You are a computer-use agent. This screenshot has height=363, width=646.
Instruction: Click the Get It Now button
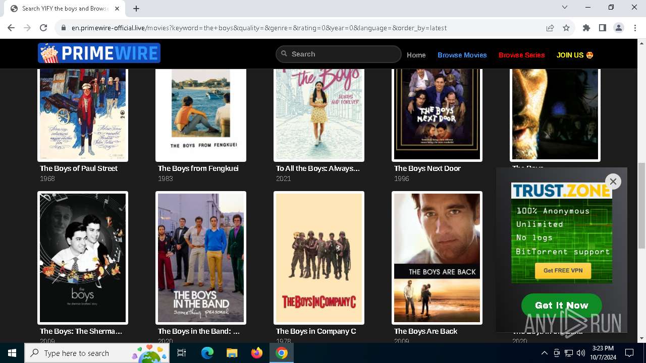pyautogui.click(x=562, y=305)
